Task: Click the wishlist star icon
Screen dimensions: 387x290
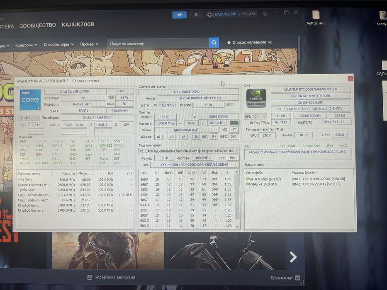Action: [229, 42]
